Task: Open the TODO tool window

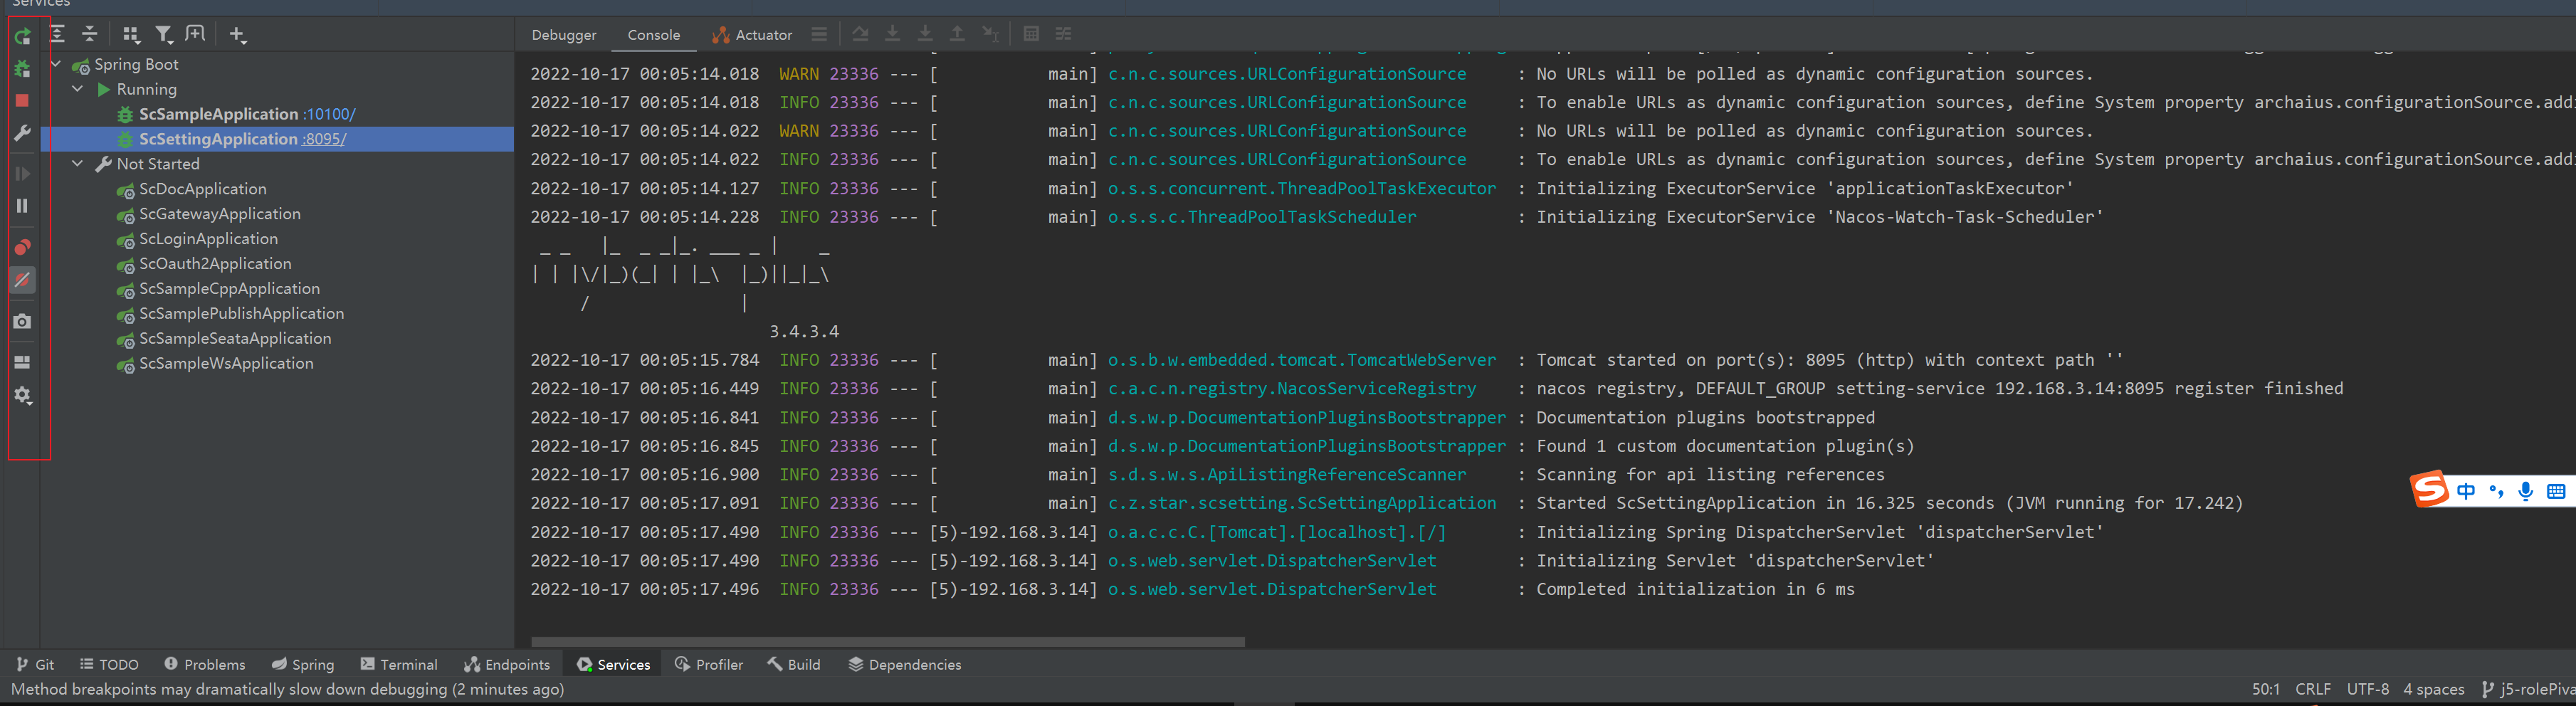Action: click(x=109, y=664)
